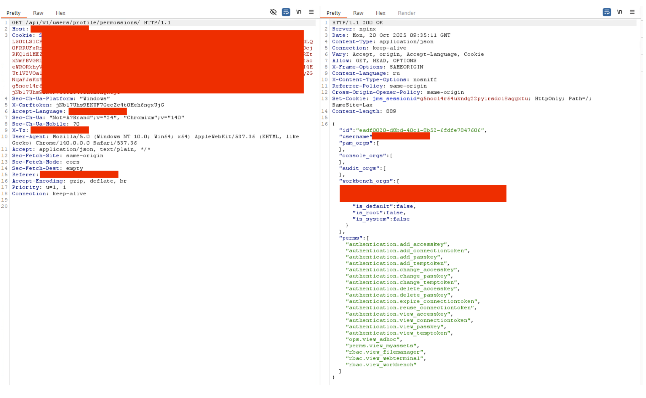Image resolution: width=646 pixels, height=398 pixels.
Task: Open the Render tab for the response
Action: 407,13
